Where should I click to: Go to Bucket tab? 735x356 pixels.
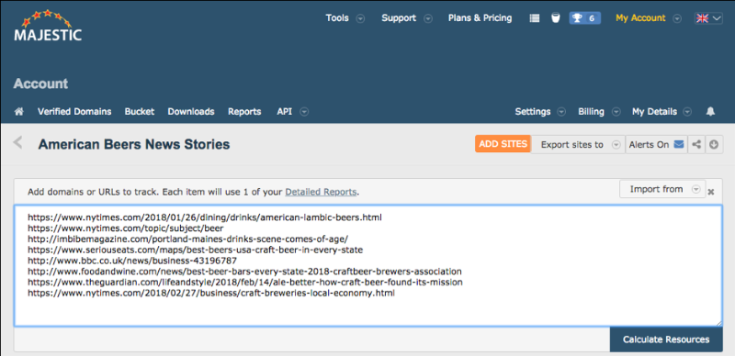[x=140, y=112]
